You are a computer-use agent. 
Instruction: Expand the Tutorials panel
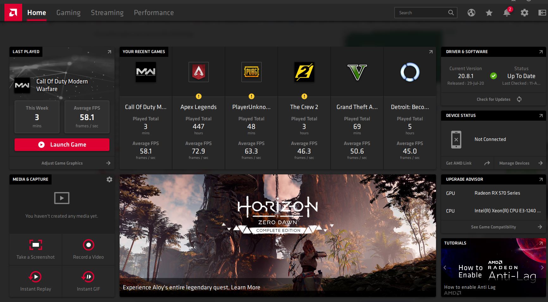pos(541,243)
